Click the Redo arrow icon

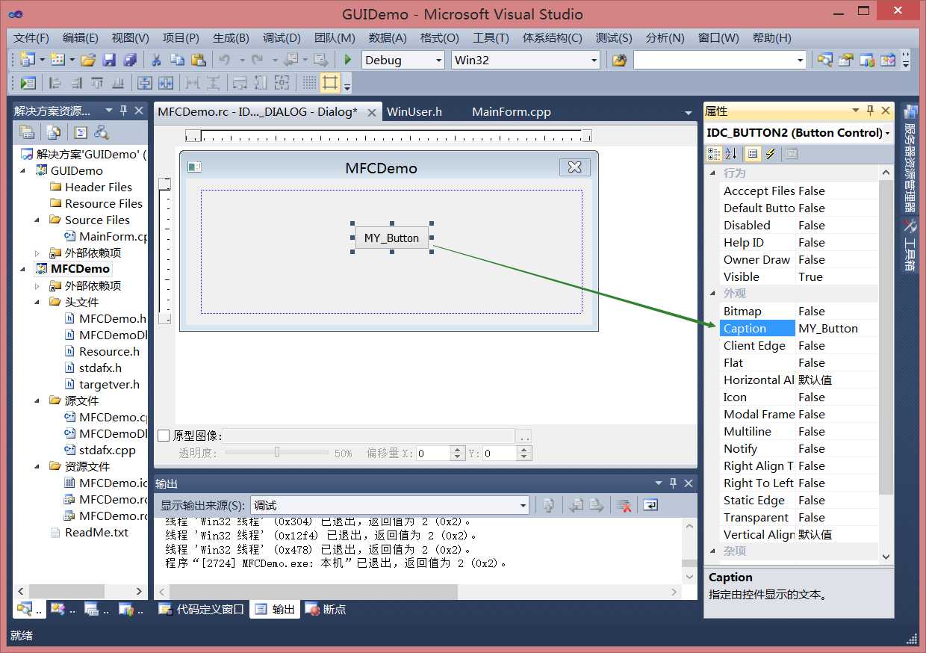coord(257,61)
